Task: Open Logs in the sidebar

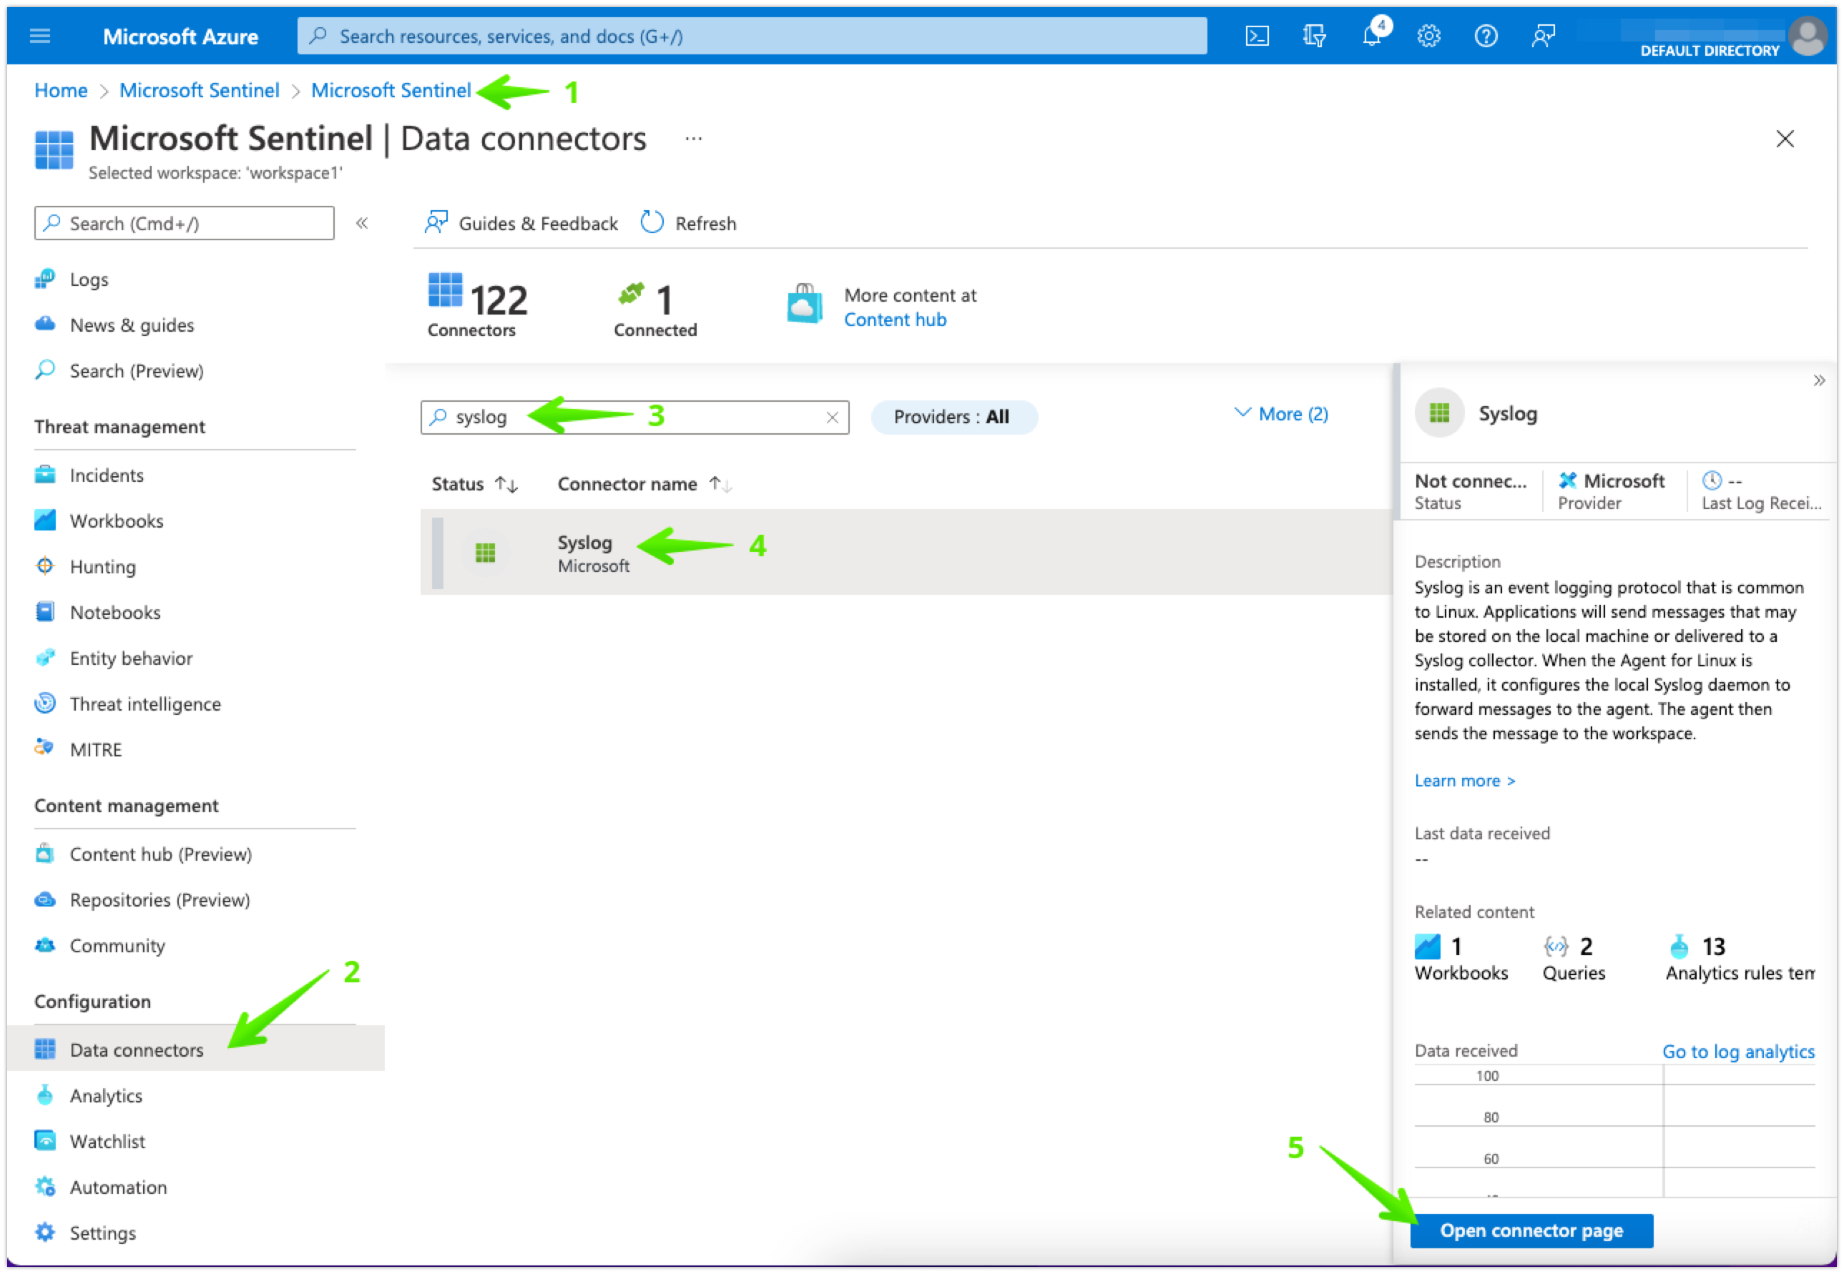Action: pyautogui.click(x=89, y=280)
